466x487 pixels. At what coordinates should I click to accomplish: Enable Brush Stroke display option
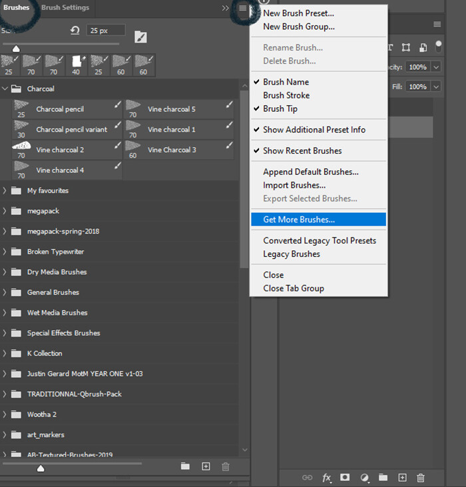(x=318, y=95)
